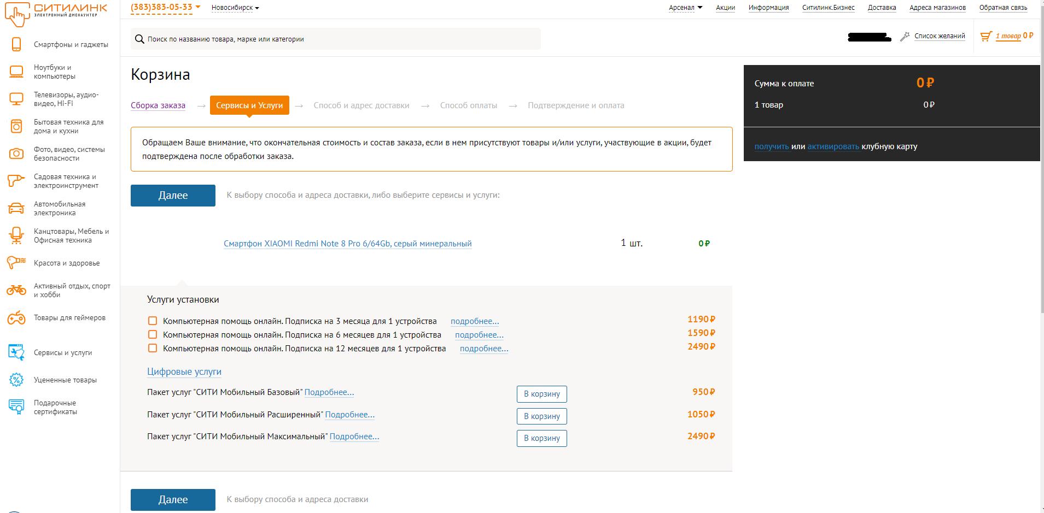Open Смартфоны и гаджеты category text
Image resolution: width=1044 pixels, height=513 pixels.
click(x=71, y=44)
